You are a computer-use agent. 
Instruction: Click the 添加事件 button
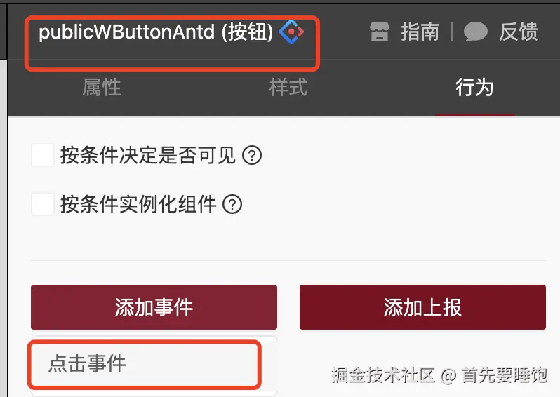[154, 307]
